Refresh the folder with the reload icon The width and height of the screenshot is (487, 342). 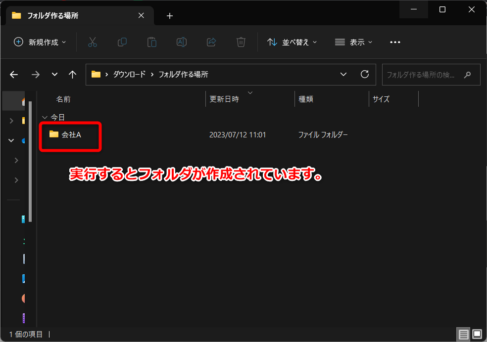tap(365, 75)
